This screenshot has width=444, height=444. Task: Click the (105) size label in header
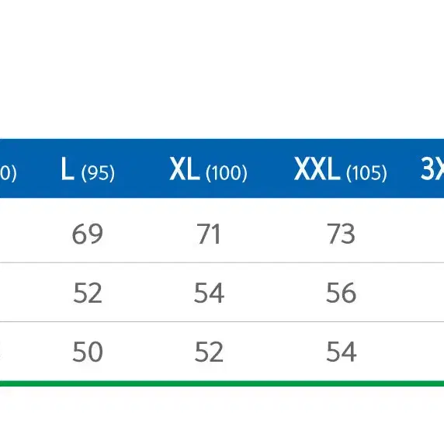click(x=366, y=173)
